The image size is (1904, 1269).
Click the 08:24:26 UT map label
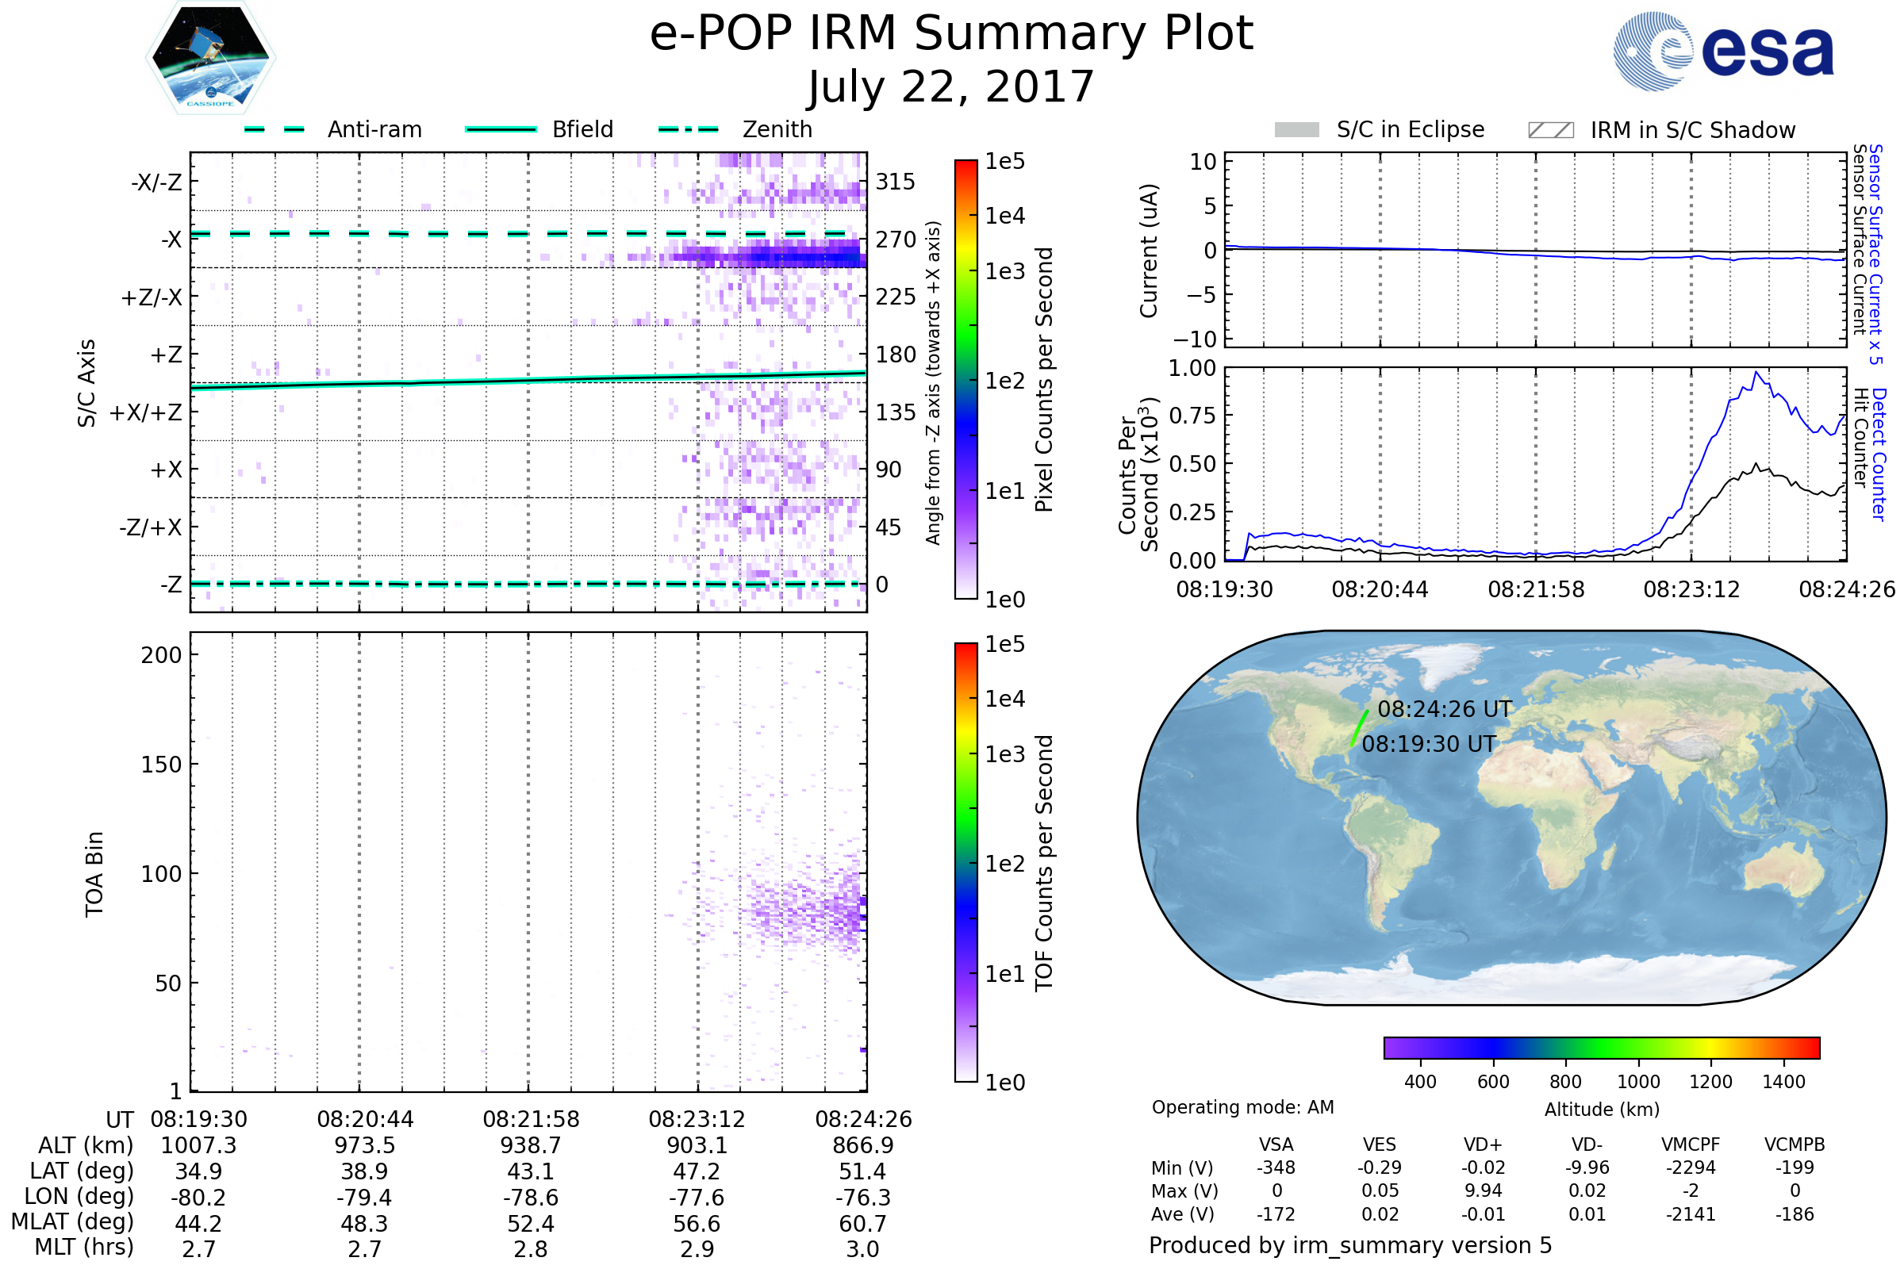[1444, 710]
